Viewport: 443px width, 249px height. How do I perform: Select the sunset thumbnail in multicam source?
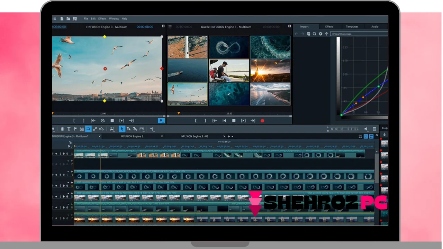point(270,71)
